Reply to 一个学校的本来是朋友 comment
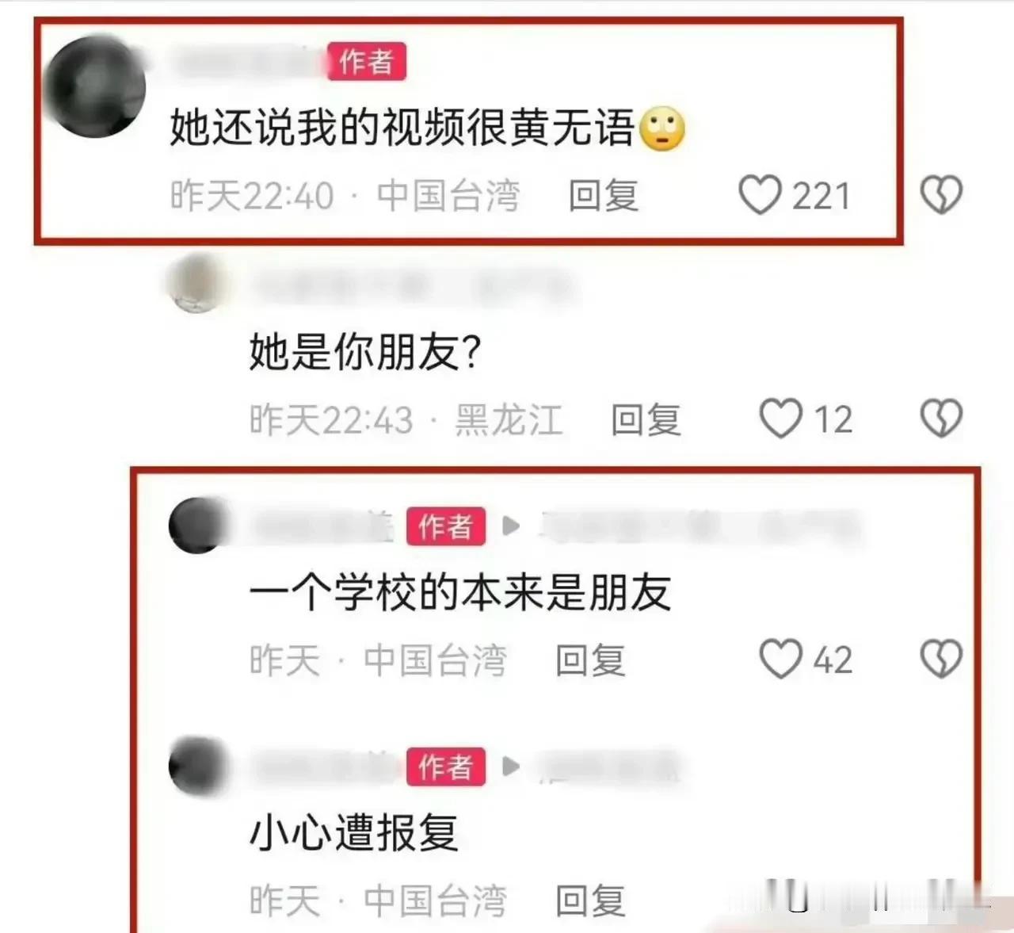Image resolution: width=1014 pixels, height=933 pixels. click(590, 660)
